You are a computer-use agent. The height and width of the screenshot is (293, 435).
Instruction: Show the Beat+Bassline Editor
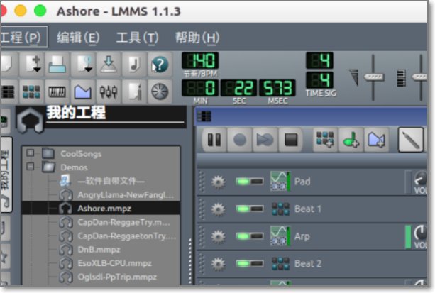pyautogui.click(x=31, y=92)
